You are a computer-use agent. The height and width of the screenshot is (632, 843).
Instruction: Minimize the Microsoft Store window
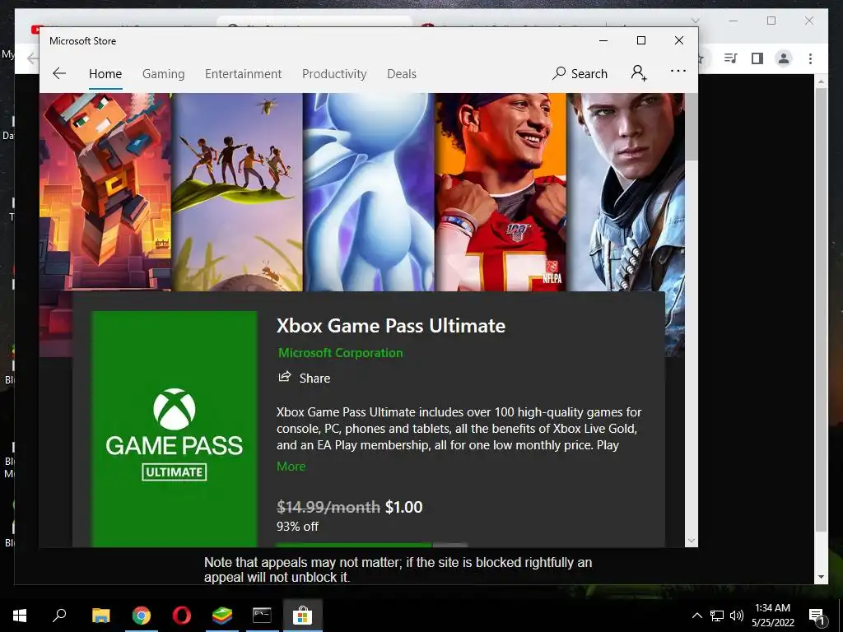[x=603, y=40]
